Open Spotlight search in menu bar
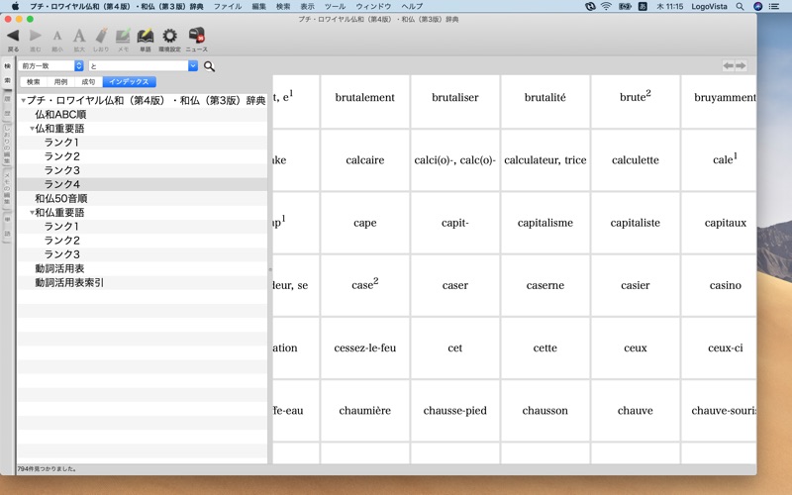The width and height of the screenshot is (792, 495). (740, 6)
